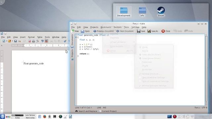Go to Next Document in Kate
This screenshot has height=119, width=212.
point(125,31)
